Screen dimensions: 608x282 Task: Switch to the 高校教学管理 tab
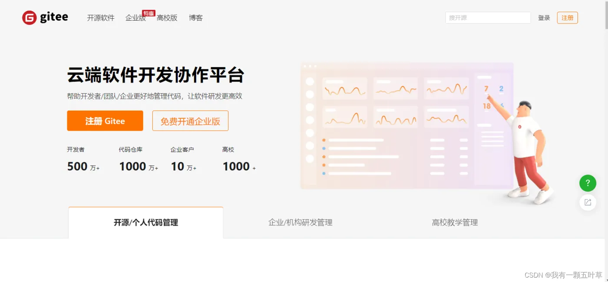click(455, 223)
